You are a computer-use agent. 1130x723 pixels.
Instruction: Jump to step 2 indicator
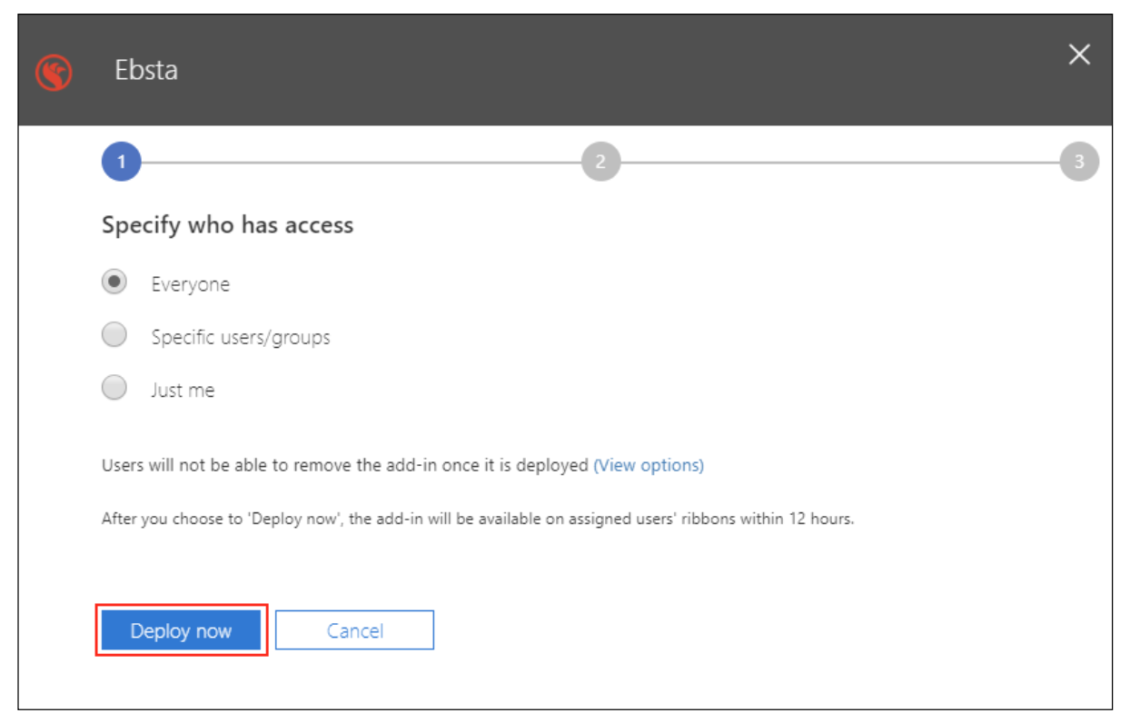pos(600,163)
